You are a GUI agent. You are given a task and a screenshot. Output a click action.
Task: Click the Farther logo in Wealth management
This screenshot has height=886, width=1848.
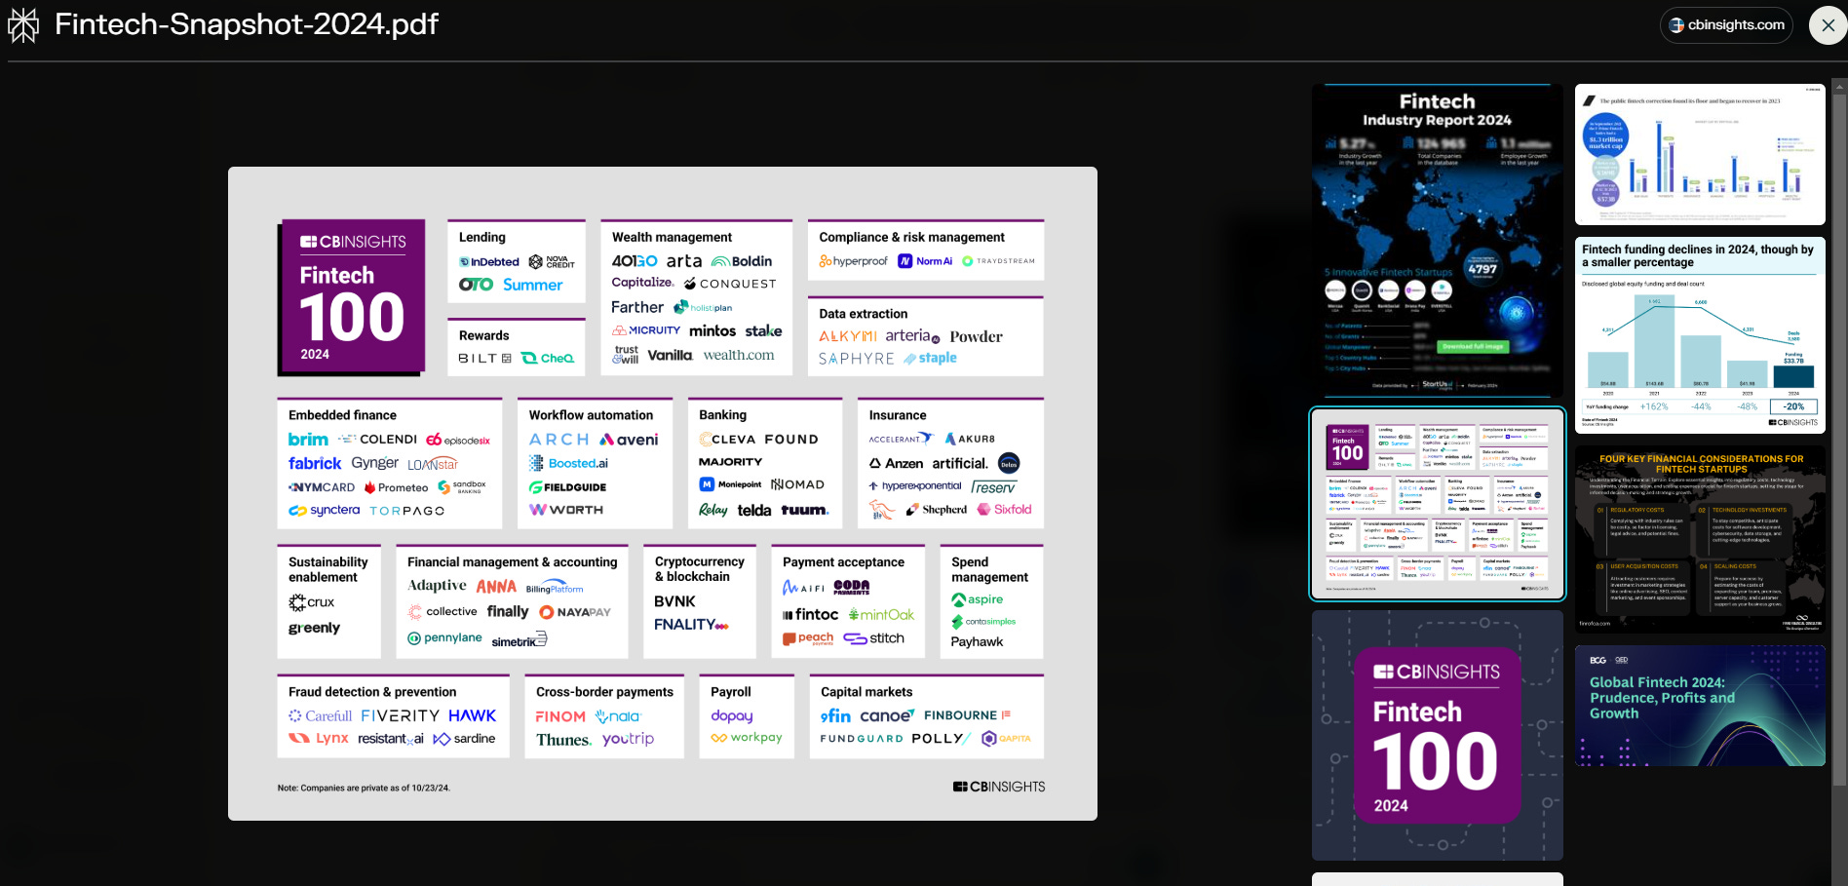[x=637, y=307]
